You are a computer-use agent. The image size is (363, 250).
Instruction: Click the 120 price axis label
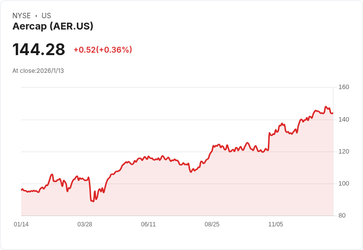pos(344,152)
